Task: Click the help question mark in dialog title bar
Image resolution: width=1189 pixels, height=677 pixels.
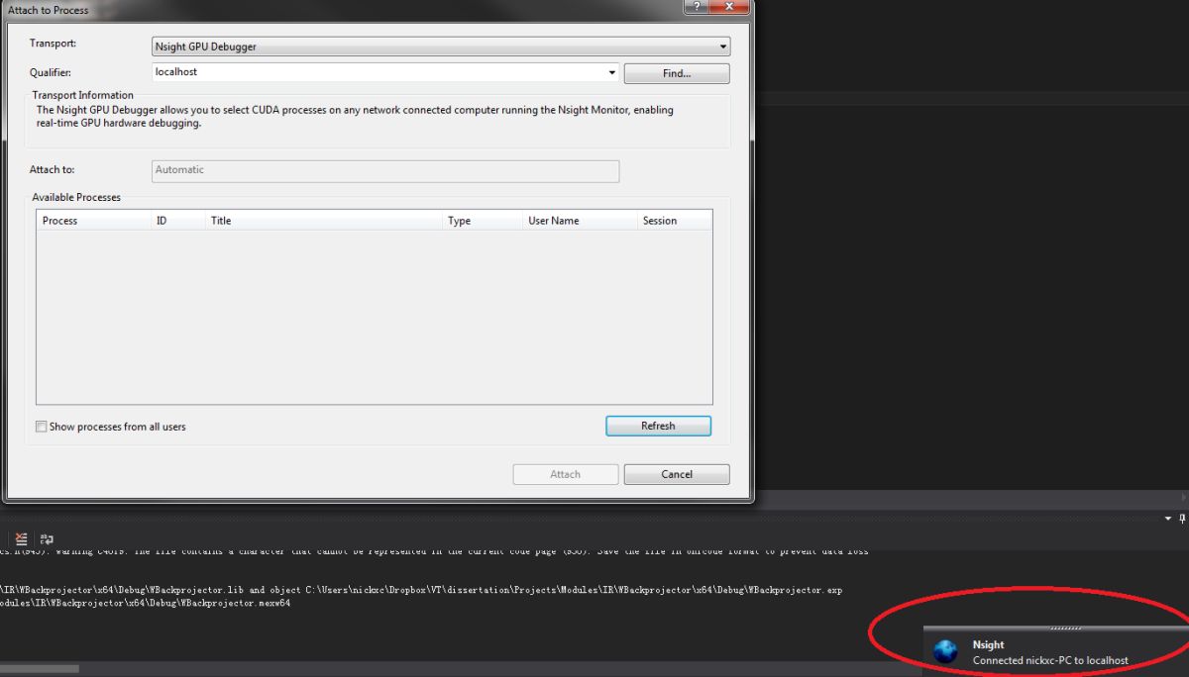Action: point(695,7)
